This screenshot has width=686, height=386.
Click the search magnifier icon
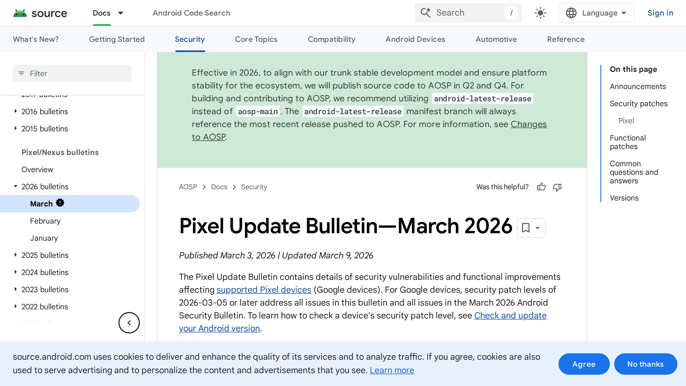[x=426, y=13]
